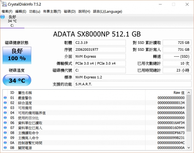Click the ADATA SX8000NP 512.1 GB model title
Screen dimensions: 194x153
[97, 34]
